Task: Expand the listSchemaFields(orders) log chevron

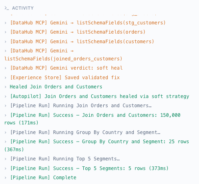Action: [6, 32]
